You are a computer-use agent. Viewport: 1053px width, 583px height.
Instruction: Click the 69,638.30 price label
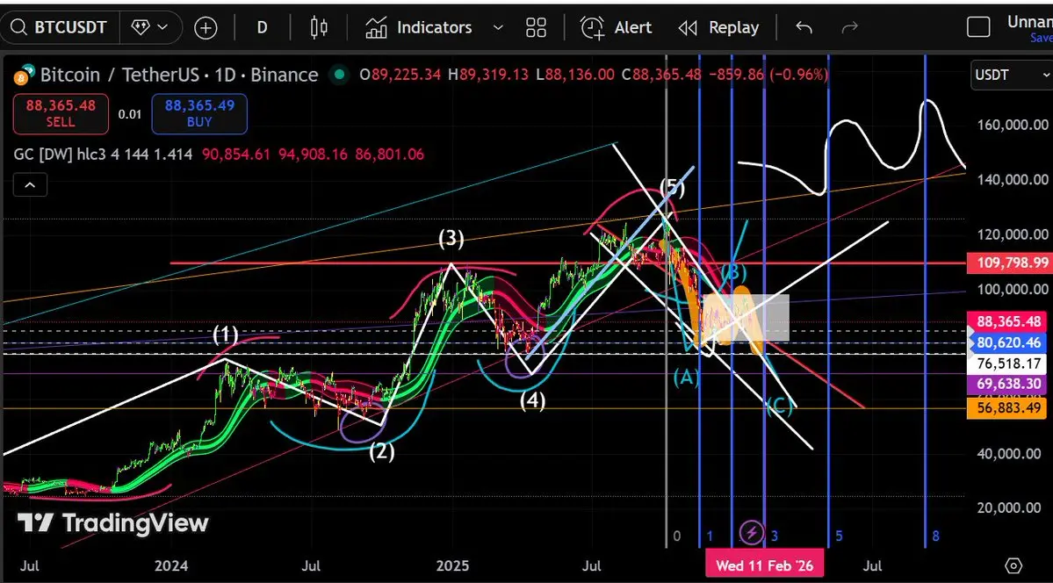pos(1008,385)
